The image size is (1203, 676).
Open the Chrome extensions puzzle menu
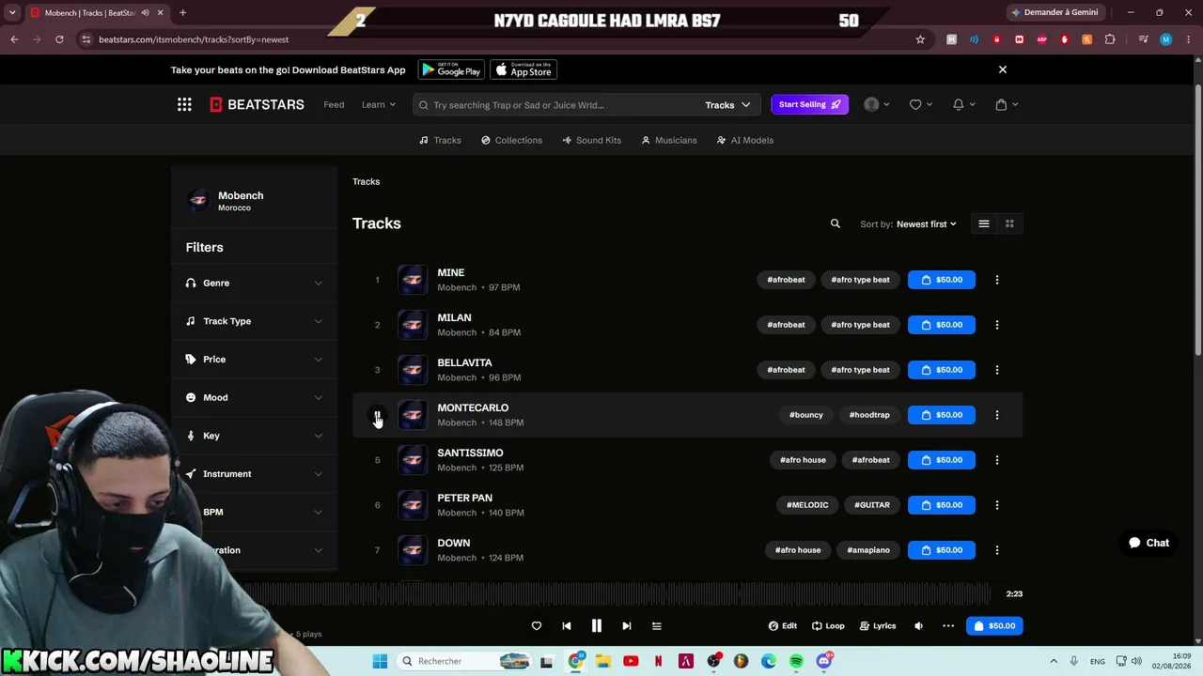(1110, 39)
